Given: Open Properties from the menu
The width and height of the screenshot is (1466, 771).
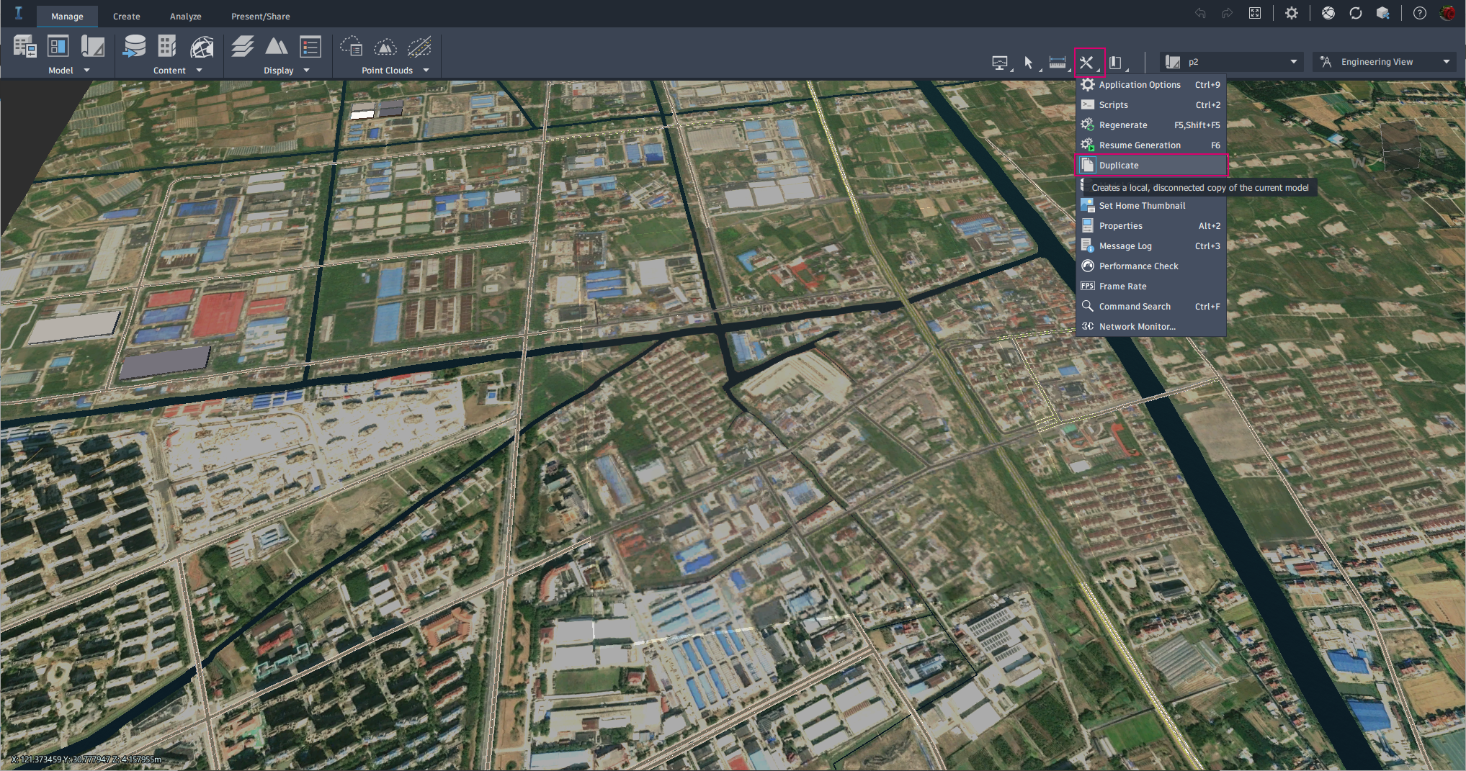Looking at the screenshot, I should (1151, 226).
